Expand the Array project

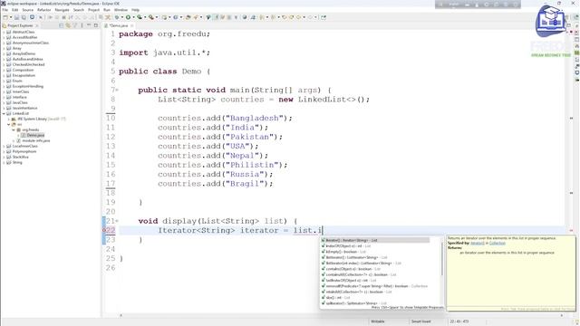(x=4, y=48)
